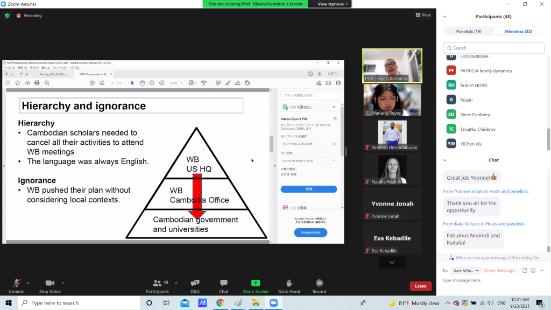Select the Acrobat hand pan tool

(x=142, y=83)
